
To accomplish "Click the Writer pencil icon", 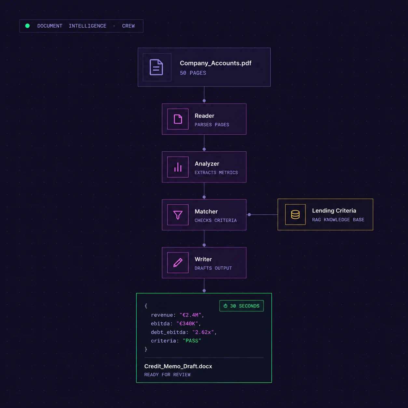I will pos(178,263).
